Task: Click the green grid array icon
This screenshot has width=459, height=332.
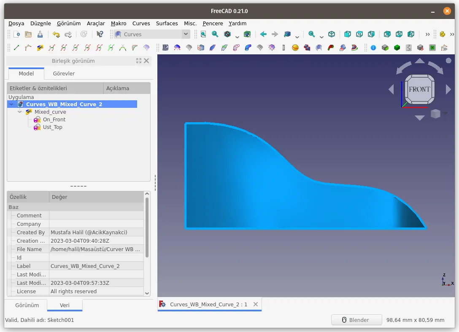Action: point(432,48)
